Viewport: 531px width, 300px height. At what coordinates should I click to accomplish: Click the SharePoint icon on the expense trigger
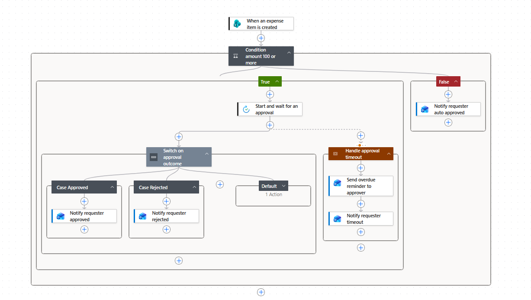[237, 24]
